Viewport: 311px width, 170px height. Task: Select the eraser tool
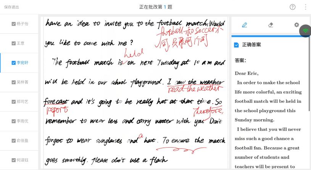click(x=271, y=25)
